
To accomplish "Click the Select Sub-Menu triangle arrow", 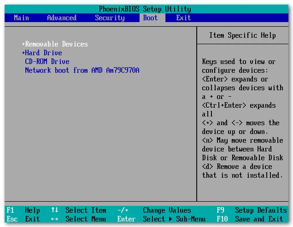I will coord(171,219).
